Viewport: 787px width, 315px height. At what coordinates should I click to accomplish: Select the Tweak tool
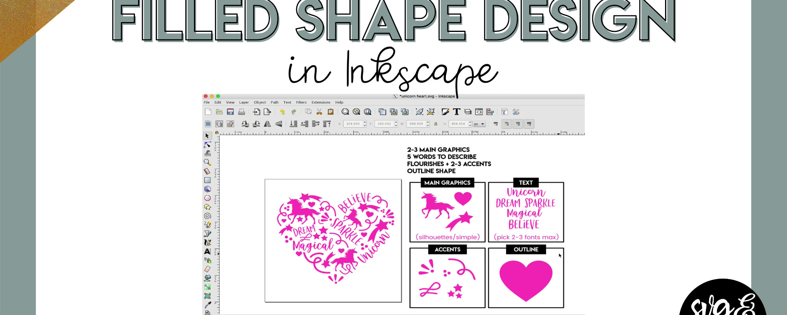[207, 153]
